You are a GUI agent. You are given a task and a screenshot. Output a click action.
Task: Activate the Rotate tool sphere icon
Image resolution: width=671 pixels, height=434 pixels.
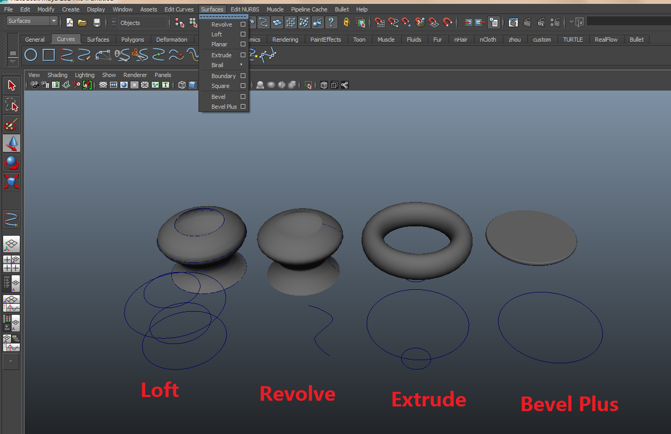point(11,162)
